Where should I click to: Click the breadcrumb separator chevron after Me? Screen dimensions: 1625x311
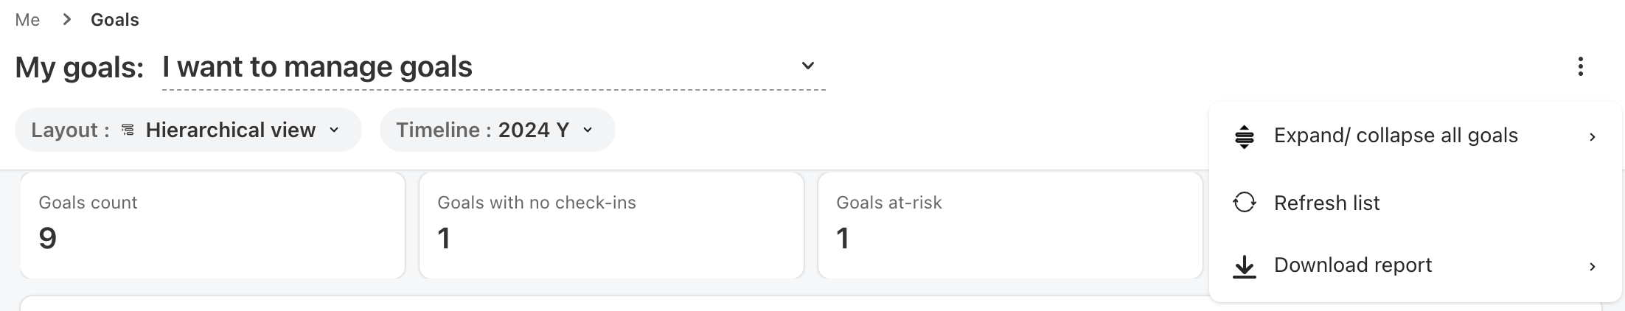[67, 20]
